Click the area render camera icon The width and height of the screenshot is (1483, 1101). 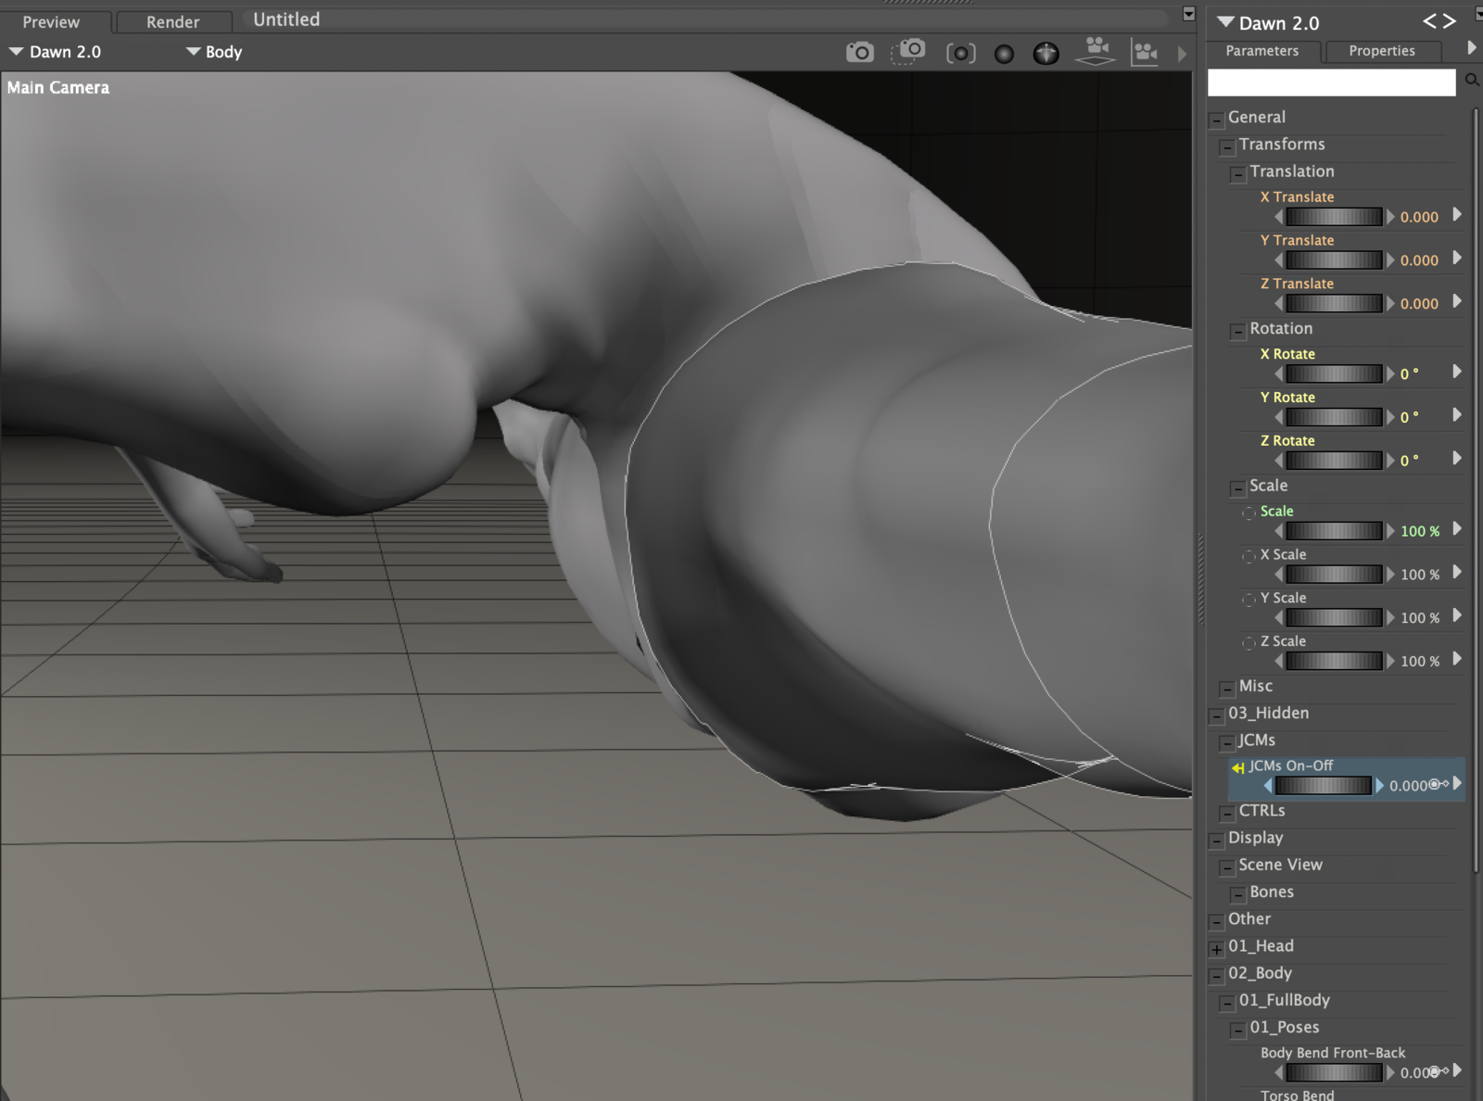point(909,51)
